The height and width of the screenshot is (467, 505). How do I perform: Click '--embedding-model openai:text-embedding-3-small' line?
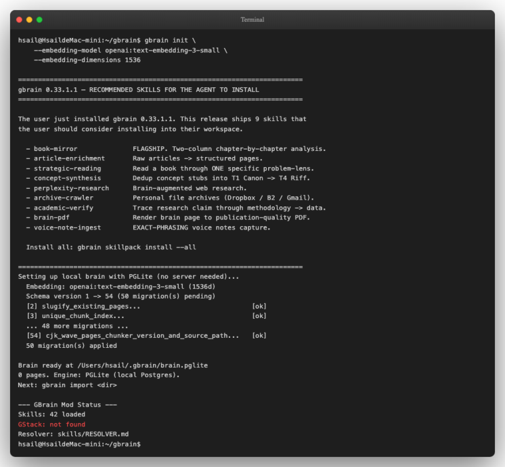(x=131, y=50)
